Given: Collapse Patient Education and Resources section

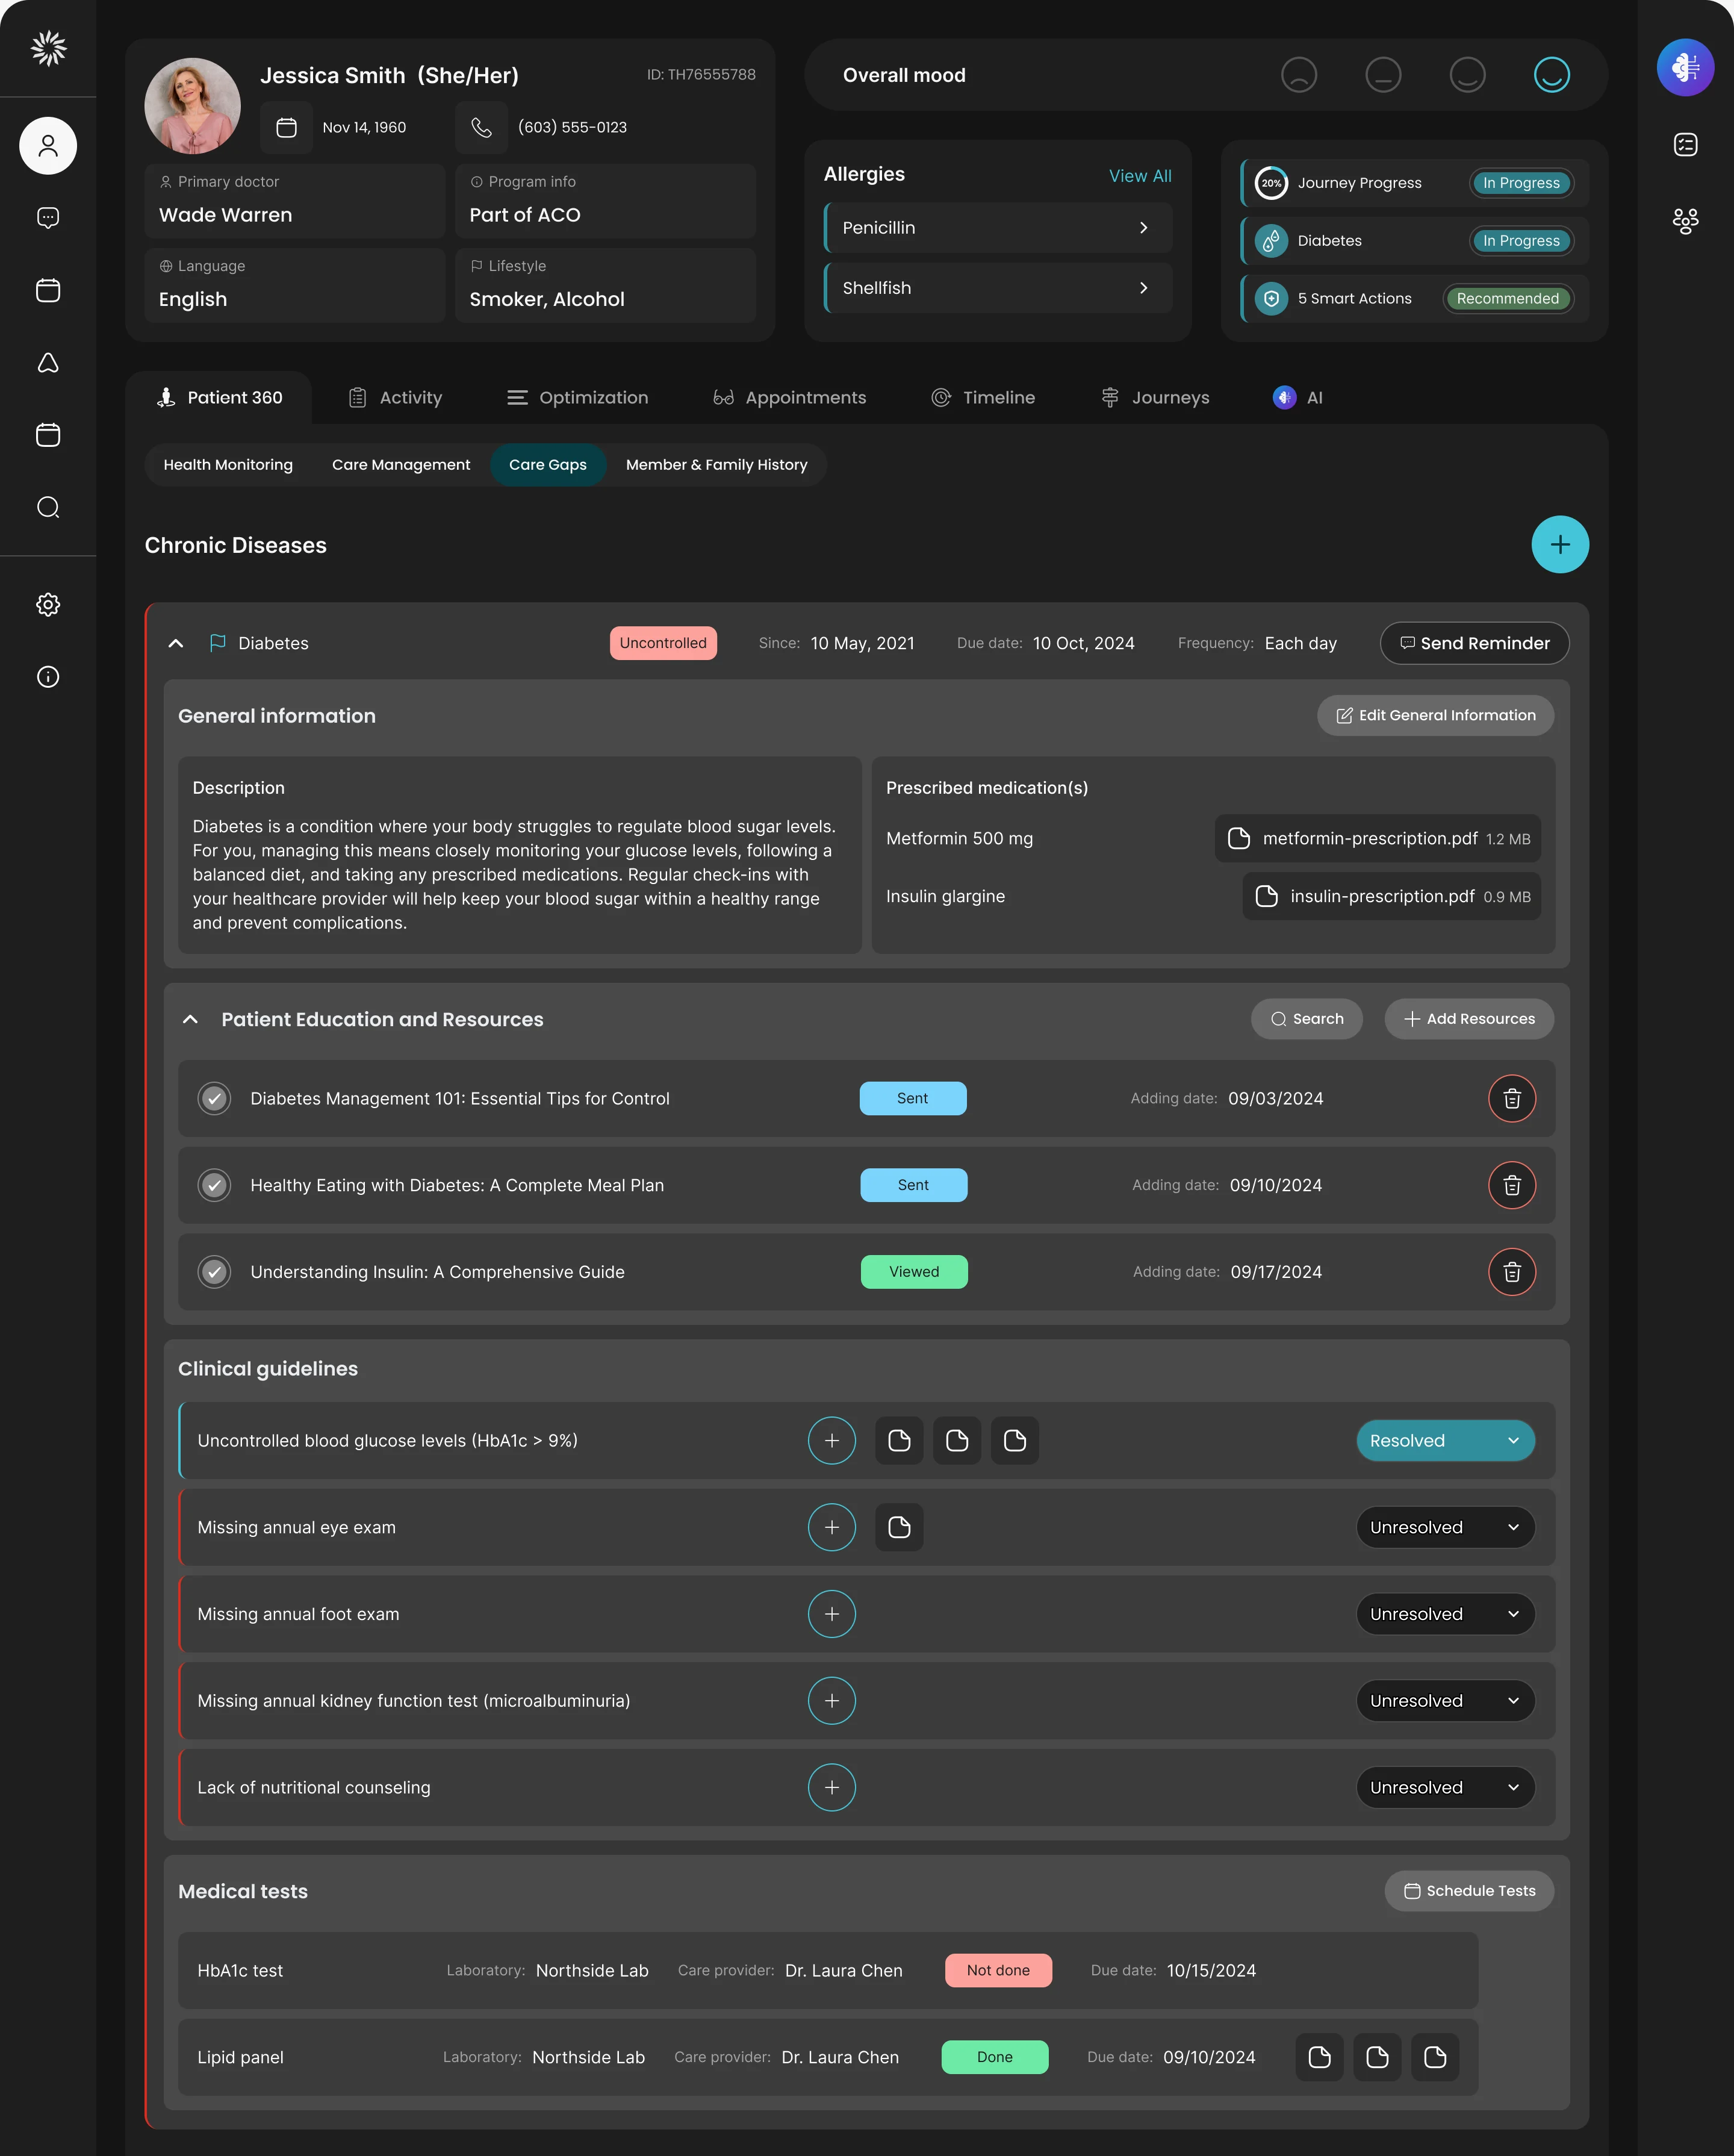Looking at the screenshot, I should tap(190, 1019).
